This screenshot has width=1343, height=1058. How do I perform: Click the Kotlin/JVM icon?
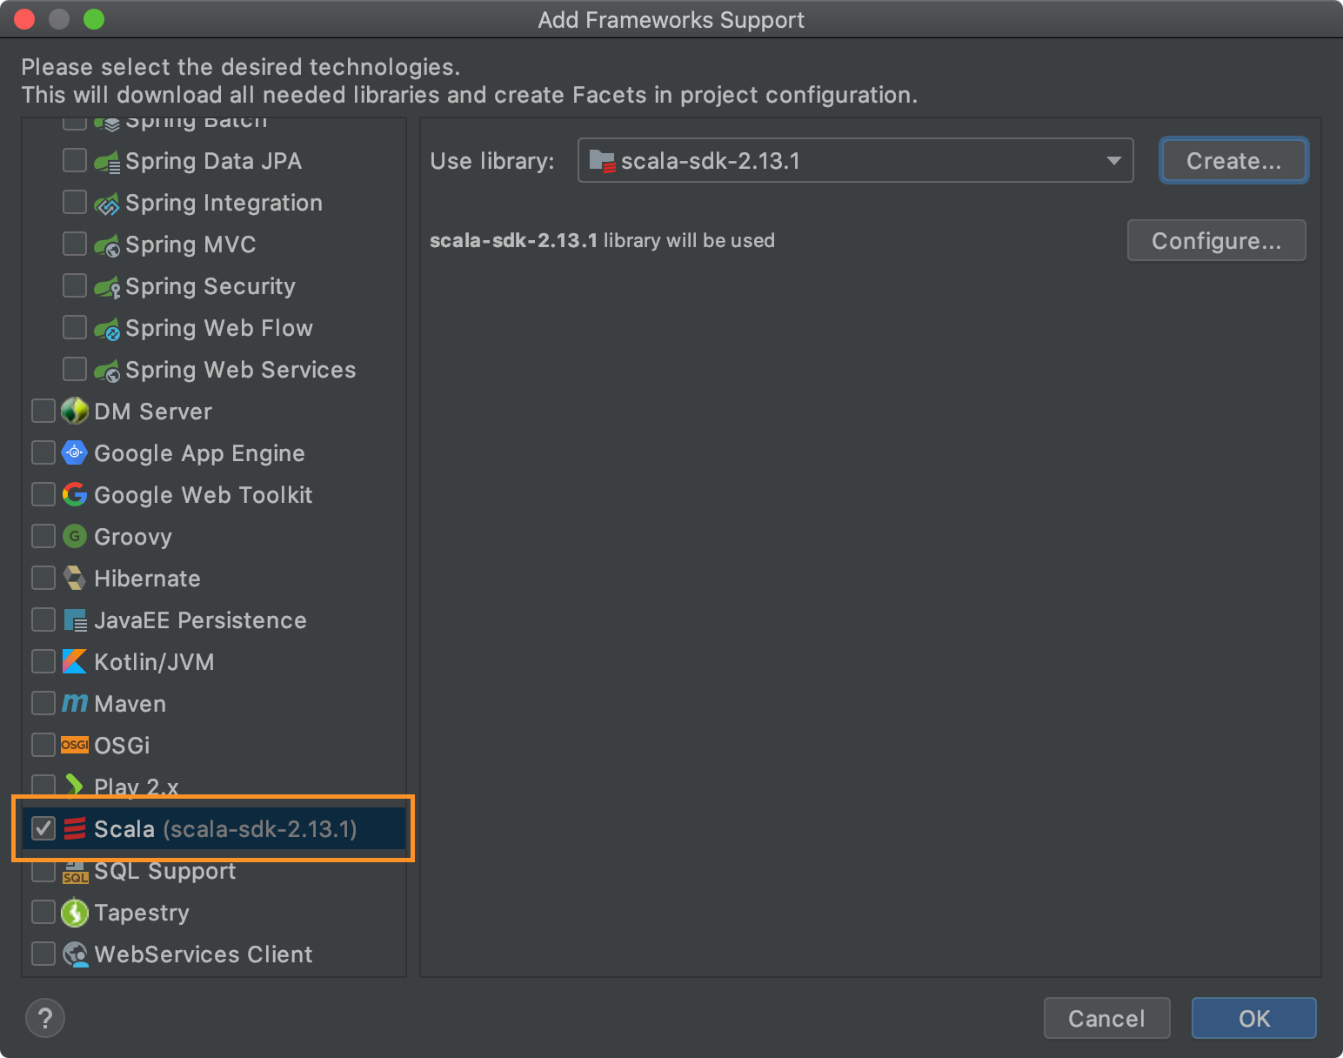[x=75, y=661]
